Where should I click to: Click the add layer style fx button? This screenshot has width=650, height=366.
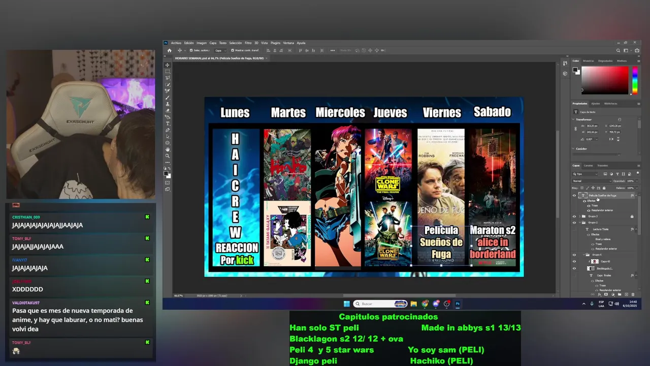599,294
